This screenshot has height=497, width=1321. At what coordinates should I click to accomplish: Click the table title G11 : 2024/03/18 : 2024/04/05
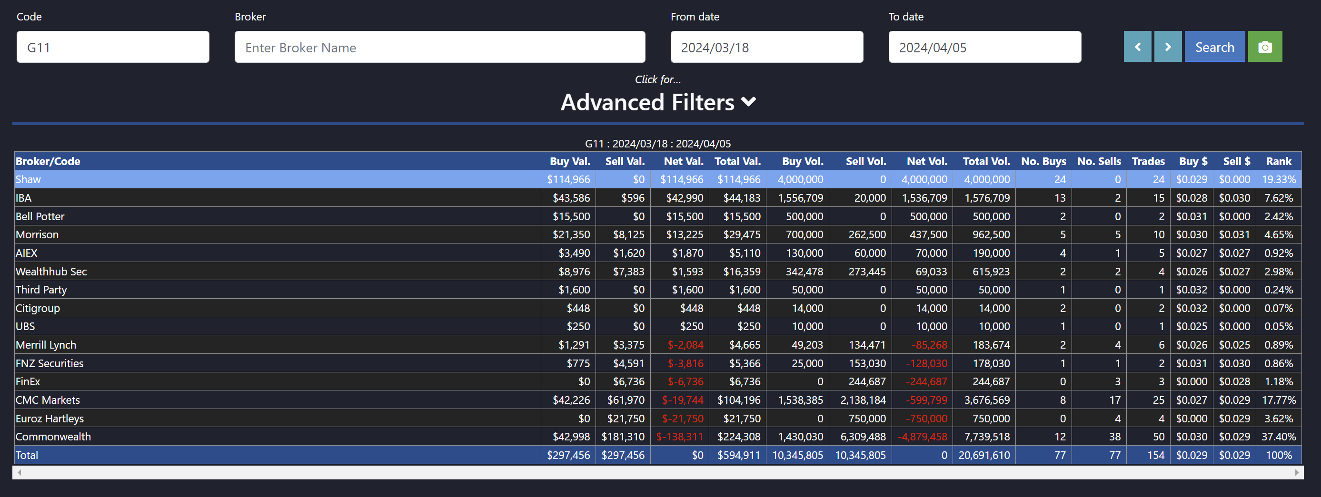pos(658,144)
